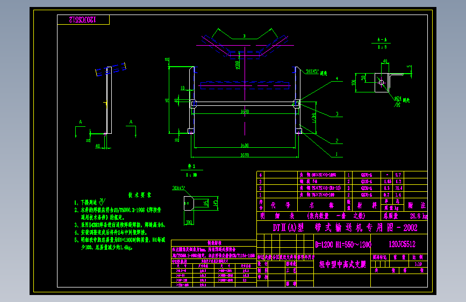This screenshot has width=466, height=302.
Task: Select the 'DTⅡ(A)型 带式输送机专用图-2002' title
Action: [x=345, y=228]
